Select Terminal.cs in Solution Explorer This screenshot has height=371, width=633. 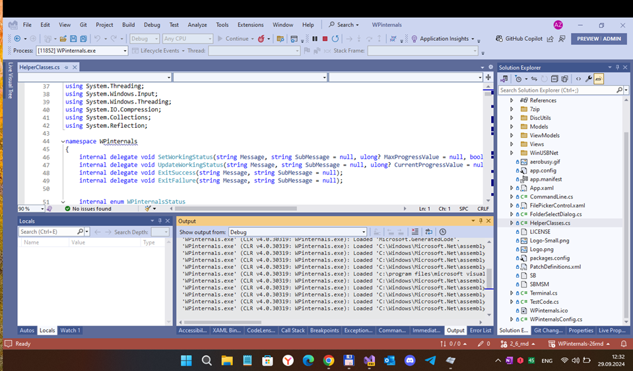click(x=543, y=293)
